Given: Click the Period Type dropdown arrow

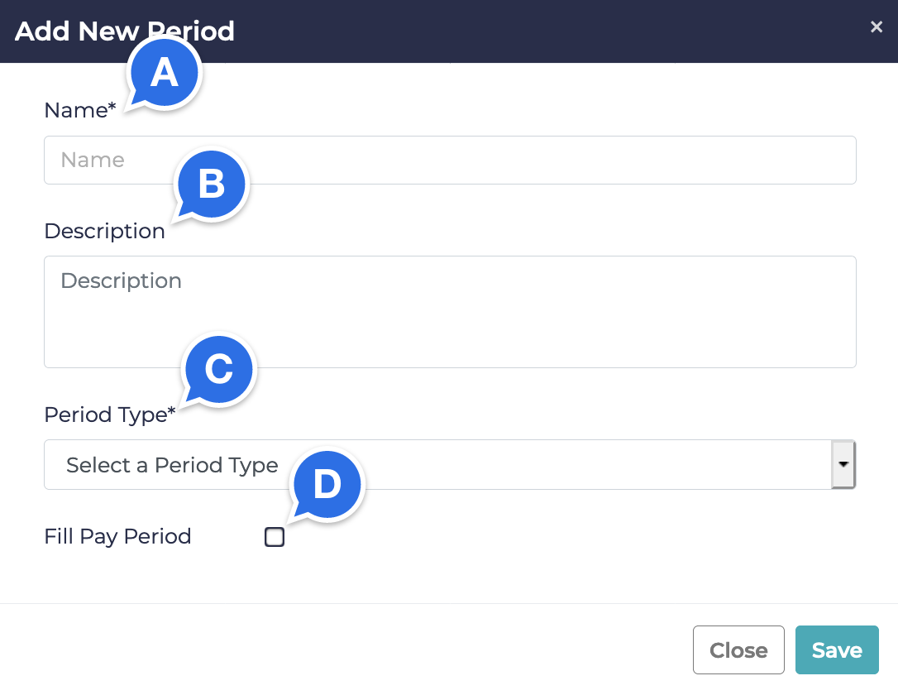Looking at the screenshot, I should pos(843,465).
